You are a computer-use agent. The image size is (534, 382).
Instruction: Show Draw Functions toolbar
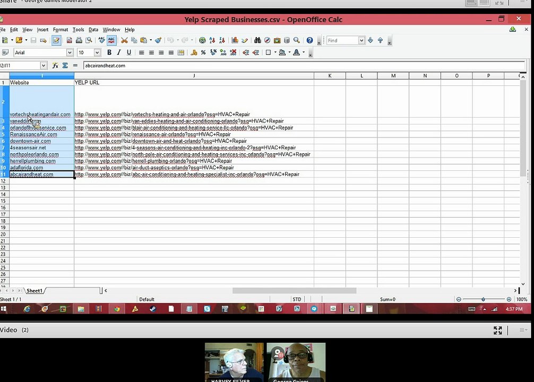[245, 40]
